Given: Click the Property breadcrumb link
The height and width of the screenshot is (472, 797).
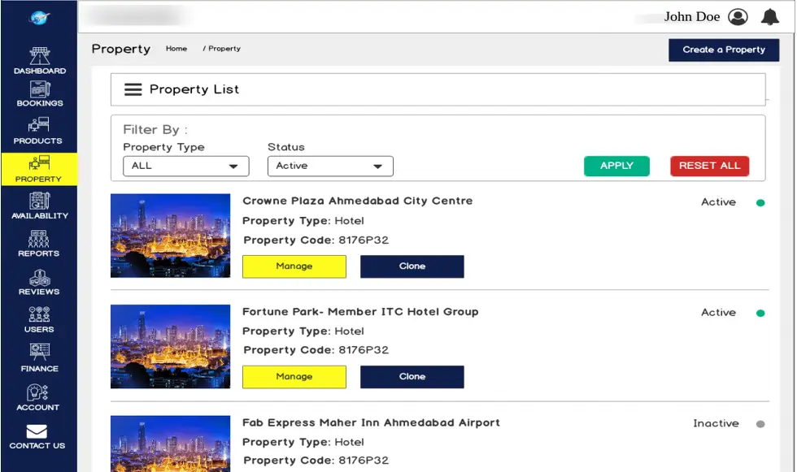Looking at the screenshot, I should click(x=224, y=49).
